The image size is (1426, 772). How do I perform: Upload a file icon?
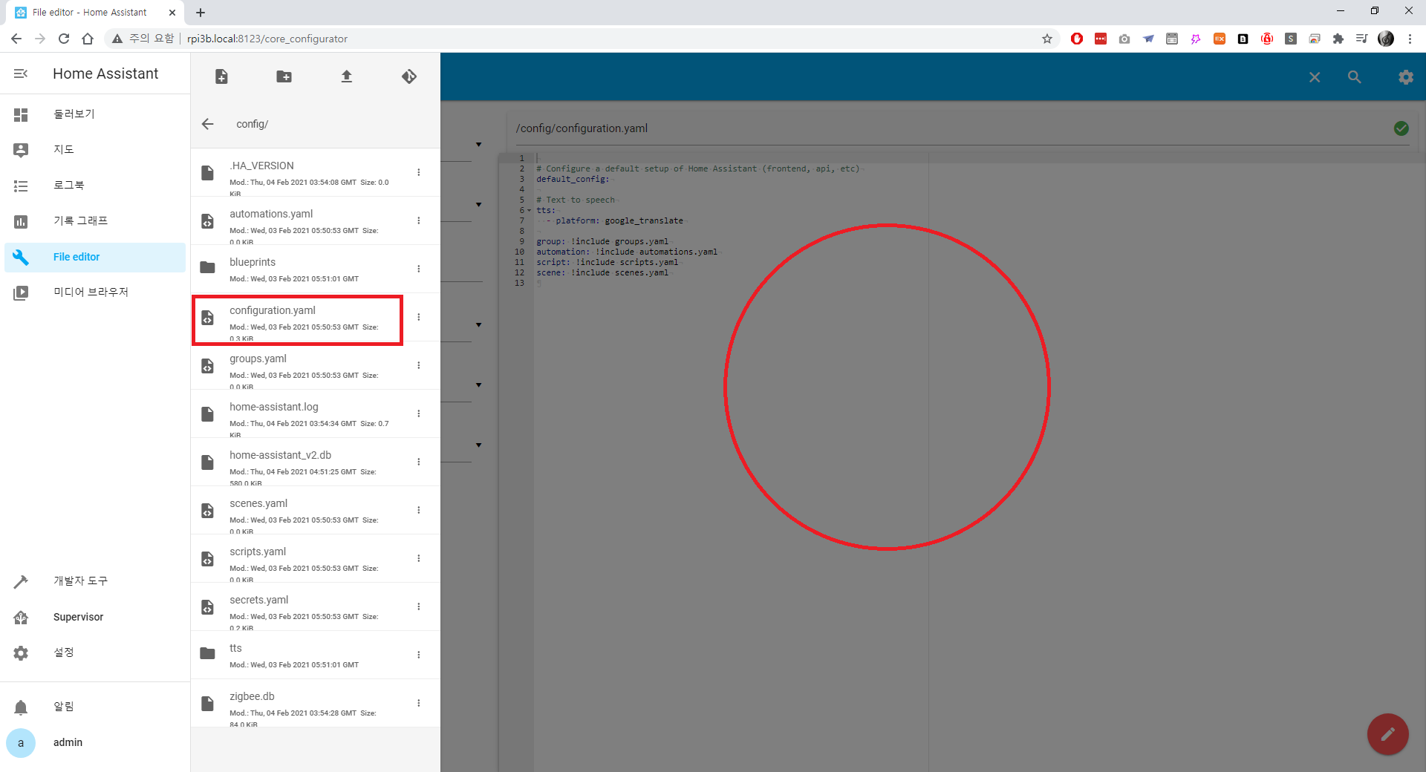pos(346,76)
